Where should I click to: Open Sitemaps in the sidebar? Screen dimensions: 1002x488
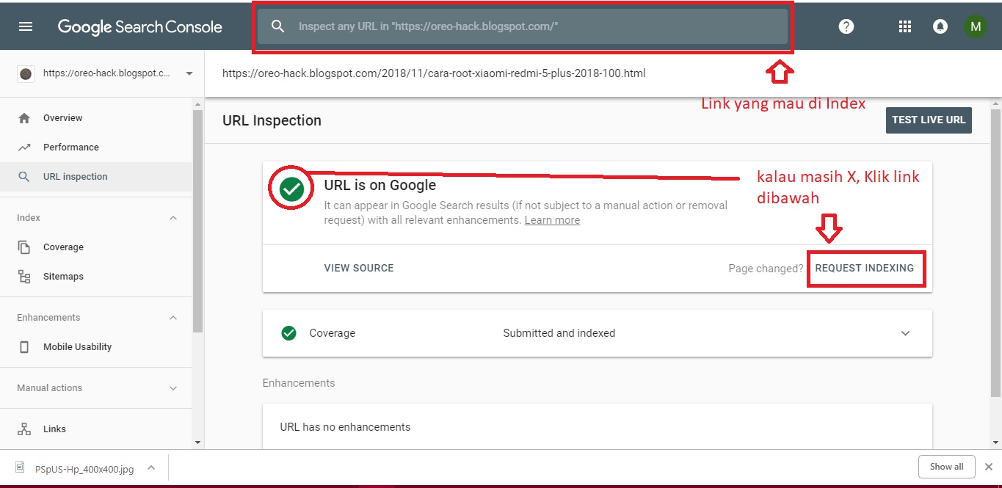(x=95, y=277)
